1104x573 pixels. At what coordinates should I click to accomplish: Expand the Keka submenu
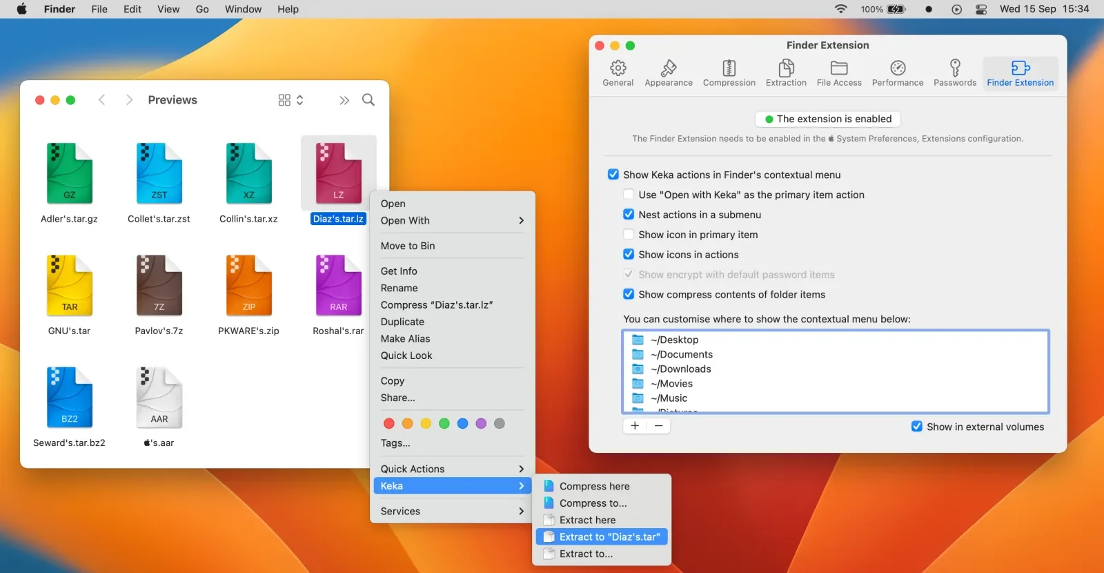pyautogui.click(x=453, y=486)
